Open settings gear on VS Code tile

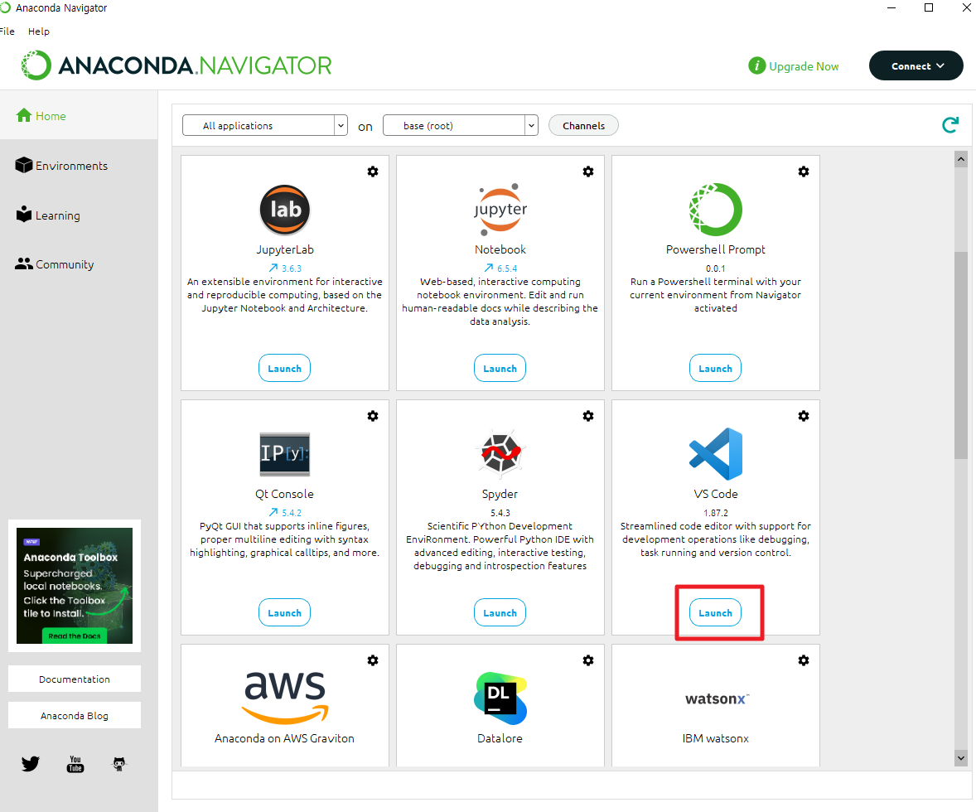click(x=804, y=416)
